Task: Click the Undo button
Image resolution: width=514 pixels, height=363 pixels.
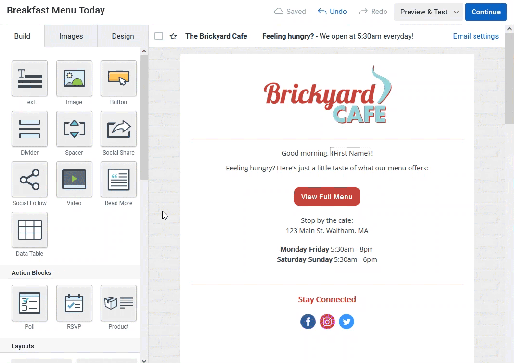Action: pos(332,12)
